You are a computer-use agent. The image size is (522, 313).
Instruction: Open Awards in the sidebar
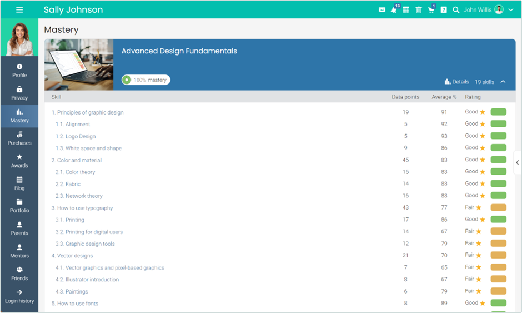[x=19, y=161]
